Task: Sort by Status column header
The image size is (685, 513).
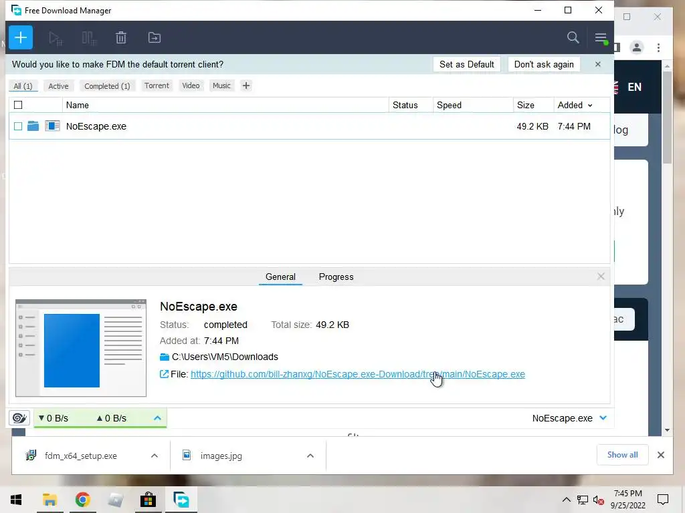Action: [x=411, y=105]
